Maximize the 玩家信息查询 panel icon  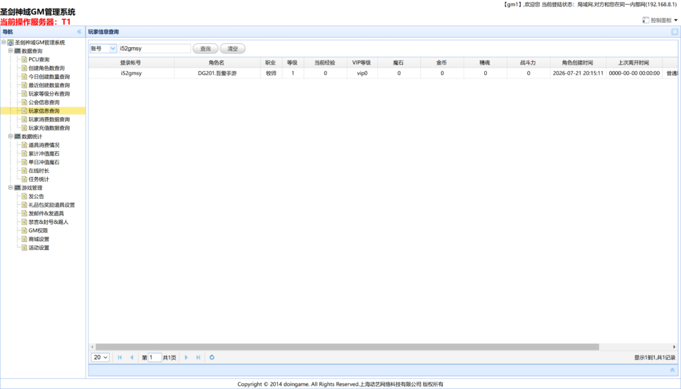674,32
